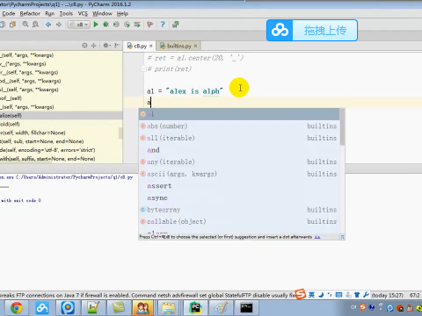Run with coverage icon in toolbar
Screen dimensions: 422x316
[116, 25]
